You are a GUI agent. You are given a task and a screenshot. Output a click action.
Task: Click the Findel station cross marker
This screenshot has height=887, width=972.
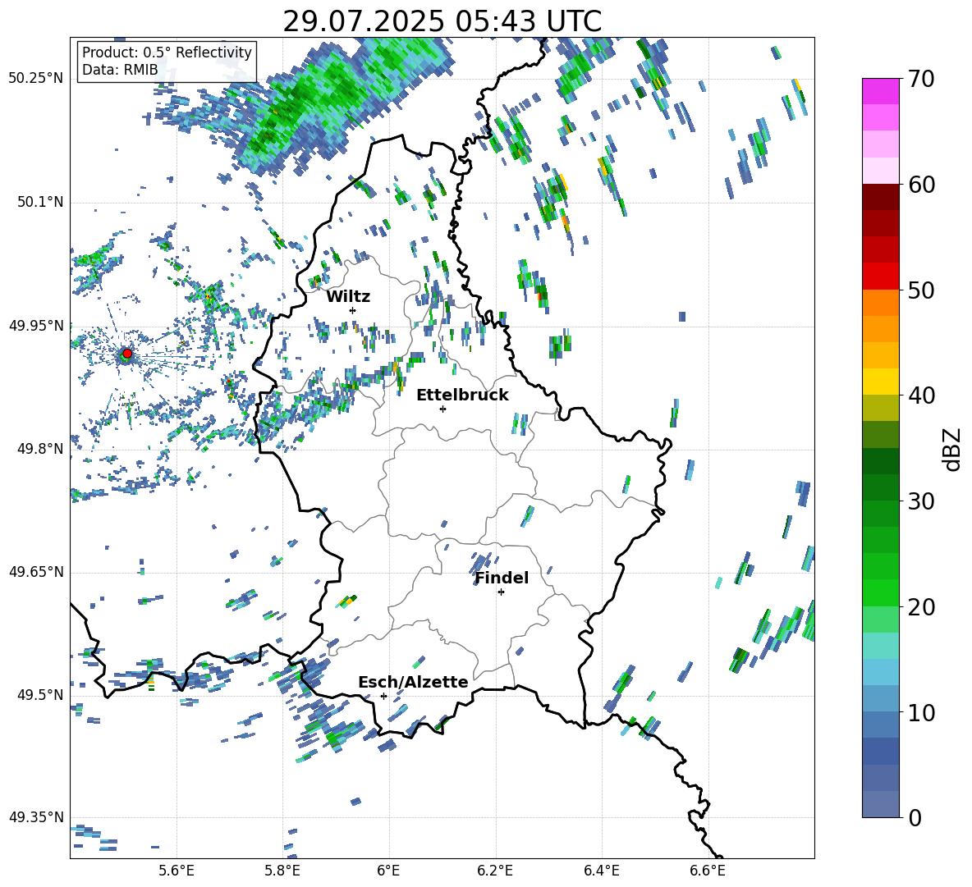[501, 592]
